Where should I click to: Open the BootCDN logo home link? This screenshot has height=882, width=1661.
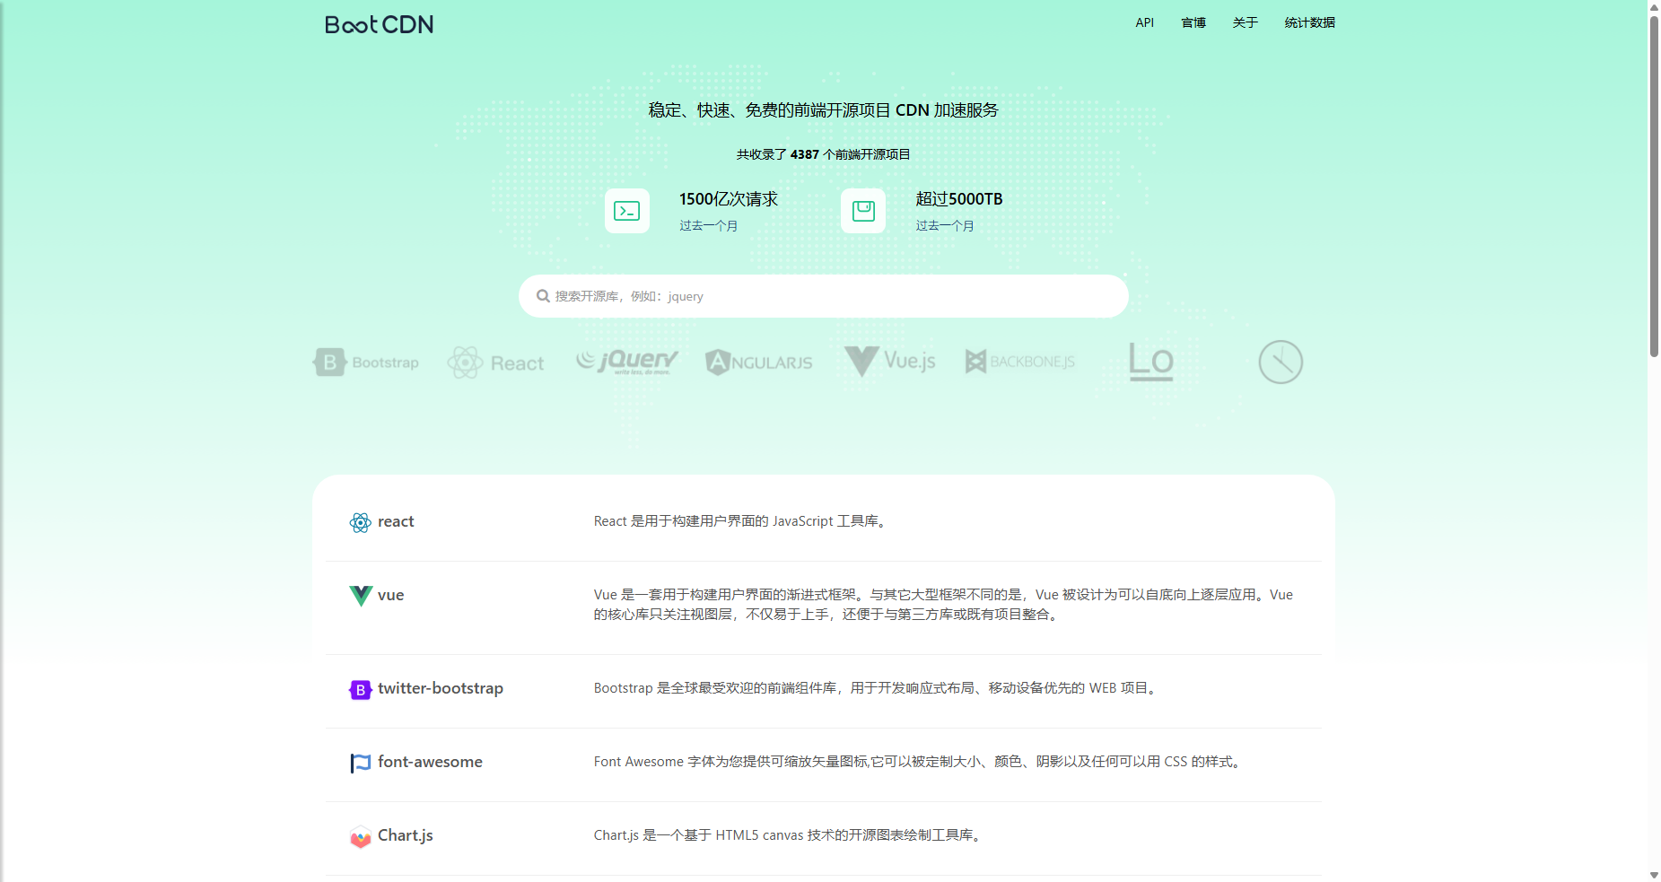click(379, 24)
